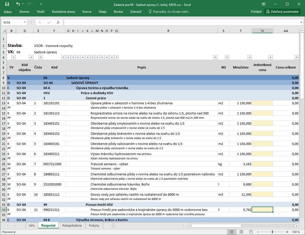Click the Zdieľaný prostriedok share button

click(282, 12)
